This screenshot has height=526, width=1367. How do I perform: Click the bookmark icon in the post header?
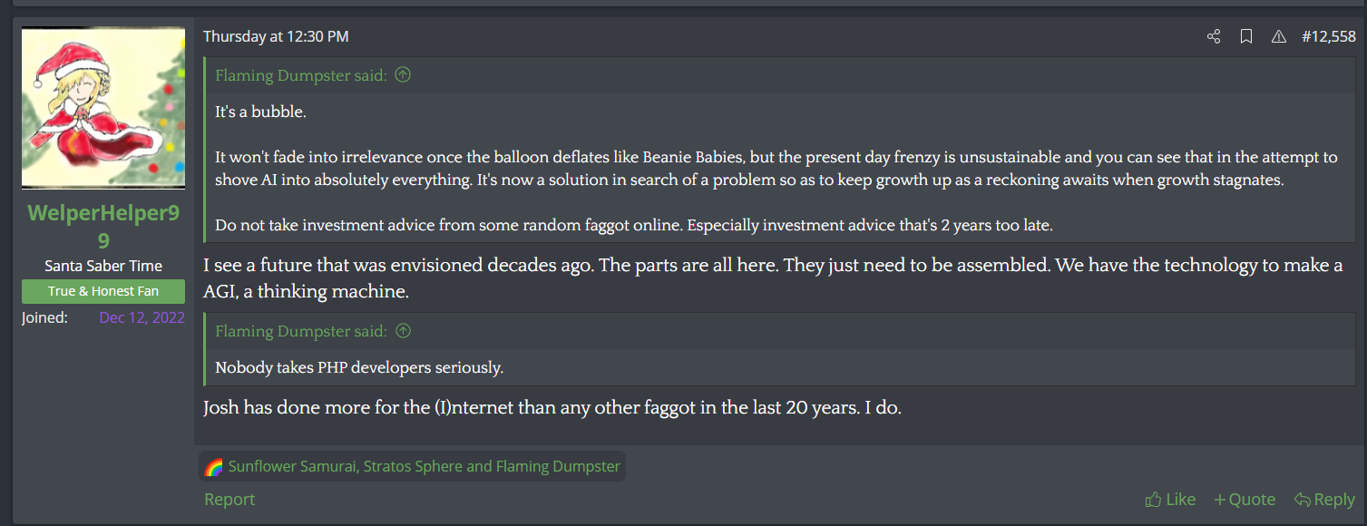click(x=1246, y=36)
